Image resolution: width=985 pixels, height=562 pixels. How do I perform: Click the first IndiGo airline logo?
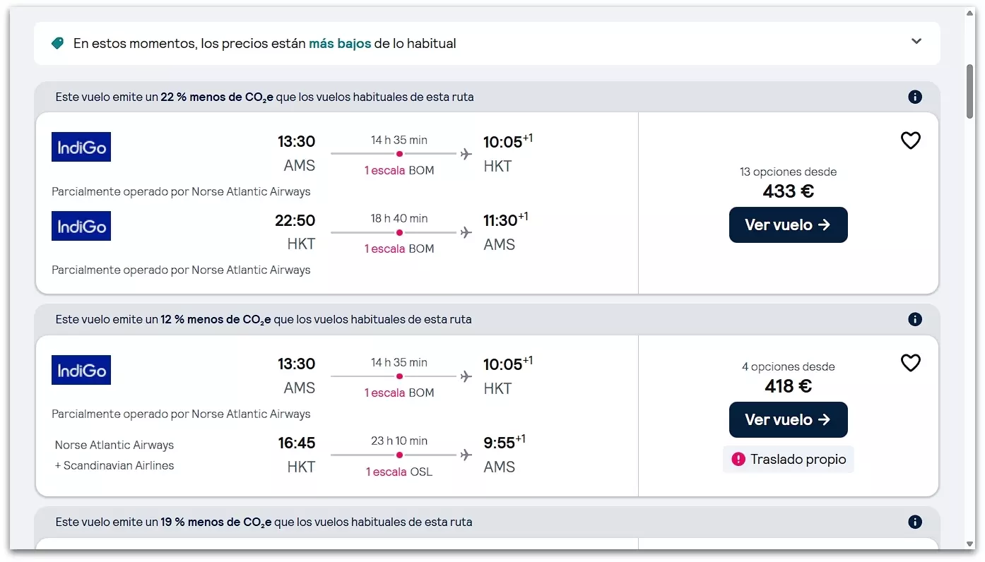[x=81, y=147]
